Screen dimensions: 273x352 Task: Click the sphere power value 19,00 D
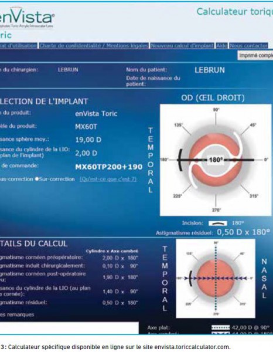(x=88, y=140)
